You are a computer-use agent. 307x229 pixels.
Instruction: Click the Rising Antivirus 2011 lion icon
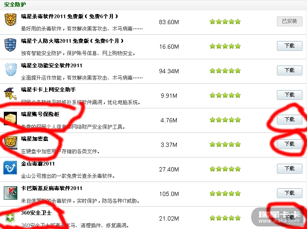[11, 19]
